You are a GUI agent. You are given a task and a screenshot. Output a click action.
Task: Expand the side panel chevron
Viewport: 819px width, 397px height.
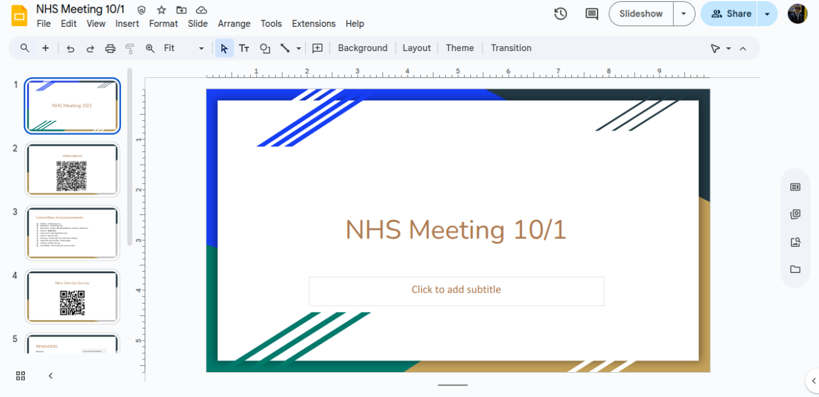point(812,381)
